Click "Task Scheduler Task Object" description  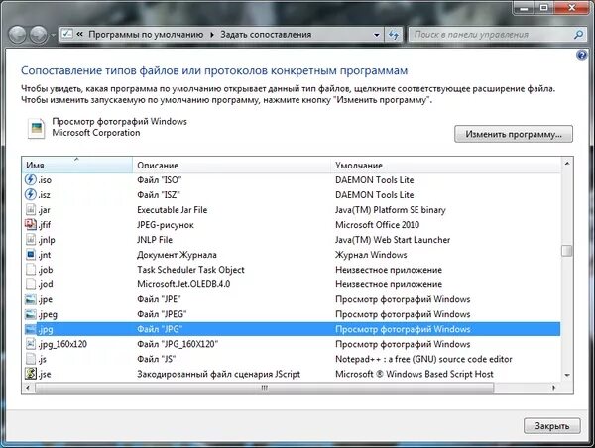click(x=190, y=270)
